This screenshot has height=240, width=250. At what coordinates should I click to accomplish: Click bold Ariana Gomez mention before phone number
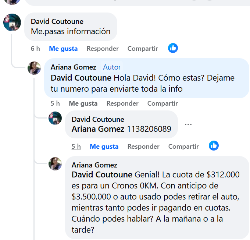[x=98, y=129]
